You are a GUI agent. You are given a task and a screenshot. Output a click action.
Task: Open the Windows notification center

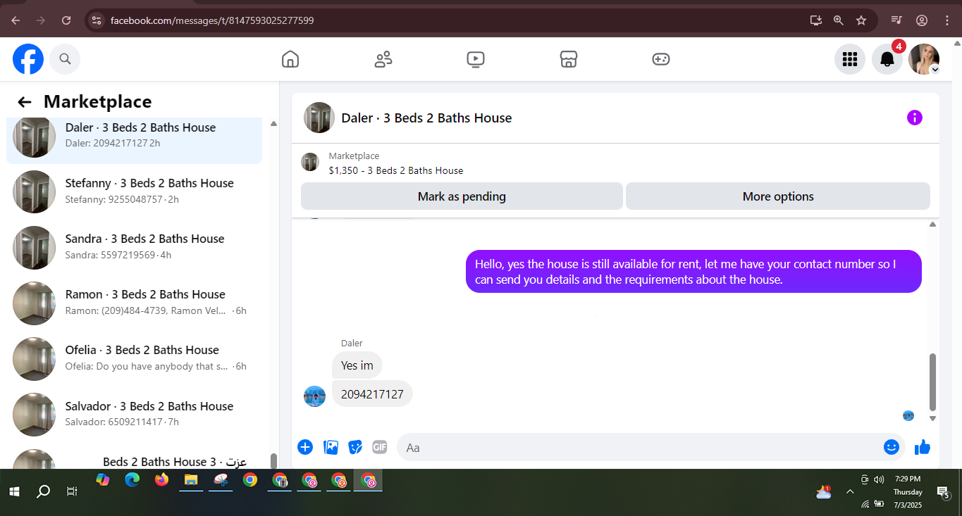tap(943, 491)
